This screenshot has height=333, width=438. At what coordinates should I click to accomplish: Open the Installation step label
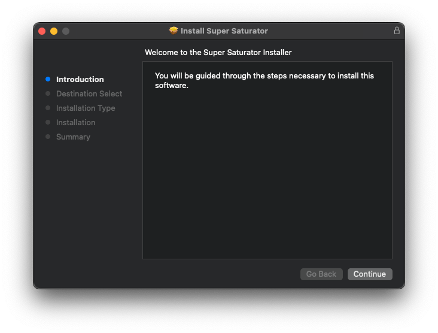click(75, 122)
